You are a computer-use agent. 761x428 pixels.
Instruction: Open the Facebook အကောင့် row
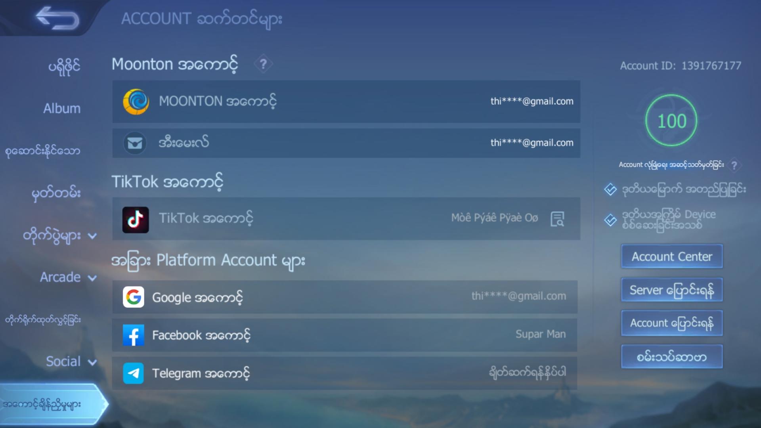pyautogui.click(x=344, y=335)
